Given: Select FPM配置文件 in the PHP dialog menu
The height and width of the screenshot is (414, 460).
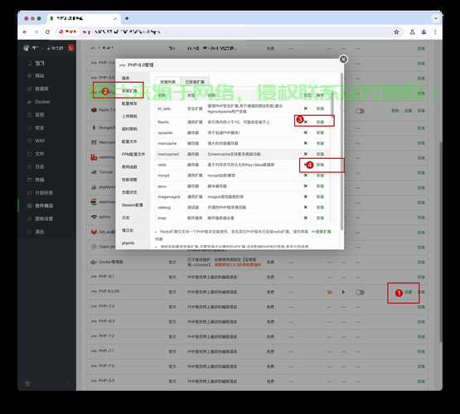Looking at the screenshot, I should pyautogui.click(x=133, y=154).
